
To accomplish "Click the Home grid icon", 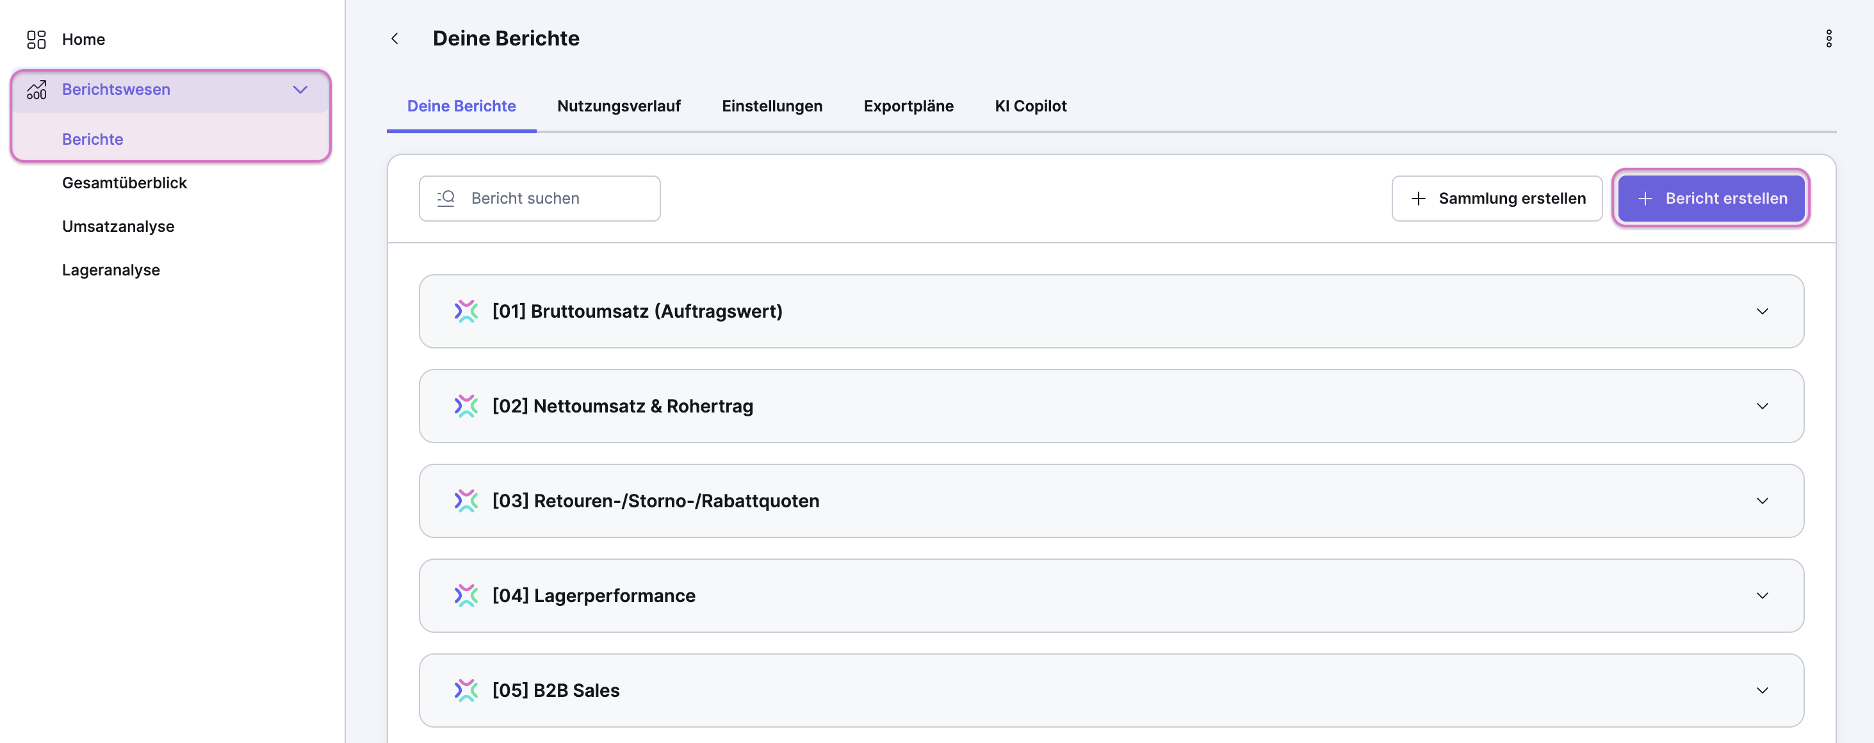I will 37,39.
